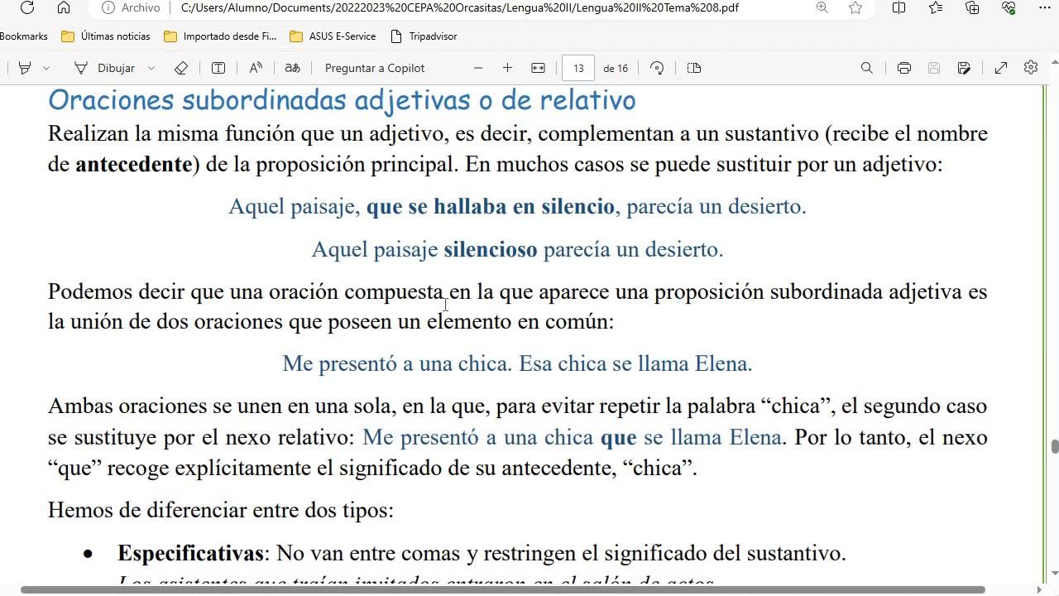Viewport: 1059px width, 596px height.
Task: Open Últimas noticias bookmark folder
Action: (106, 36)
